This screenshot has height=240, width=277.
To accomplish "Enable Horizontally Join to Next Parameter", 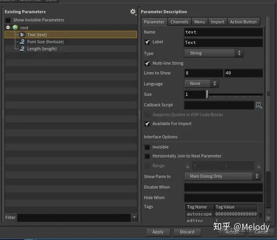I will [x=147, y=156].
